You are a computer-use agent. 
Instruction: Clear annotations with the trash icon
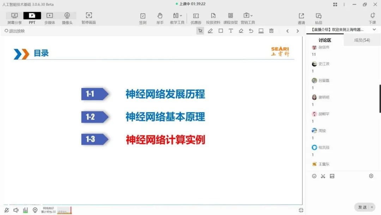271,31
